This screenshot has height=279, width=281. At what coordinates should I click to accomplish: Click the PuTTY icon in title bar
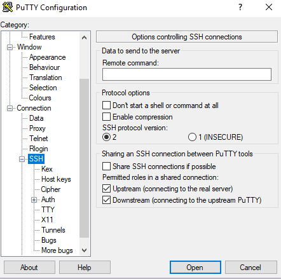coord(8,7)
